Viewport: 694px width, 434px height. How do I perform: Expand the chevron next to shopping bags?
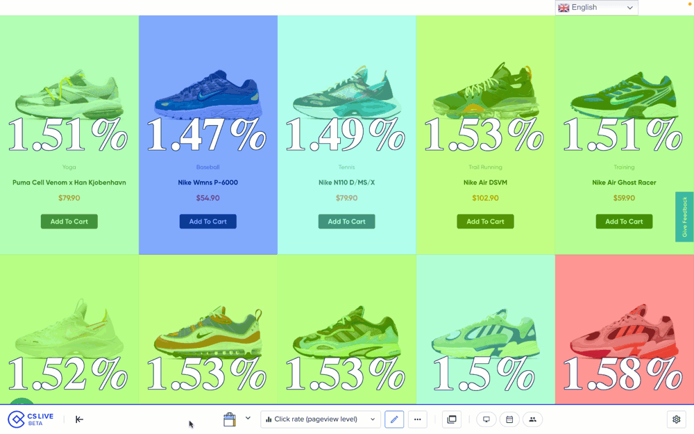(248, 419)
